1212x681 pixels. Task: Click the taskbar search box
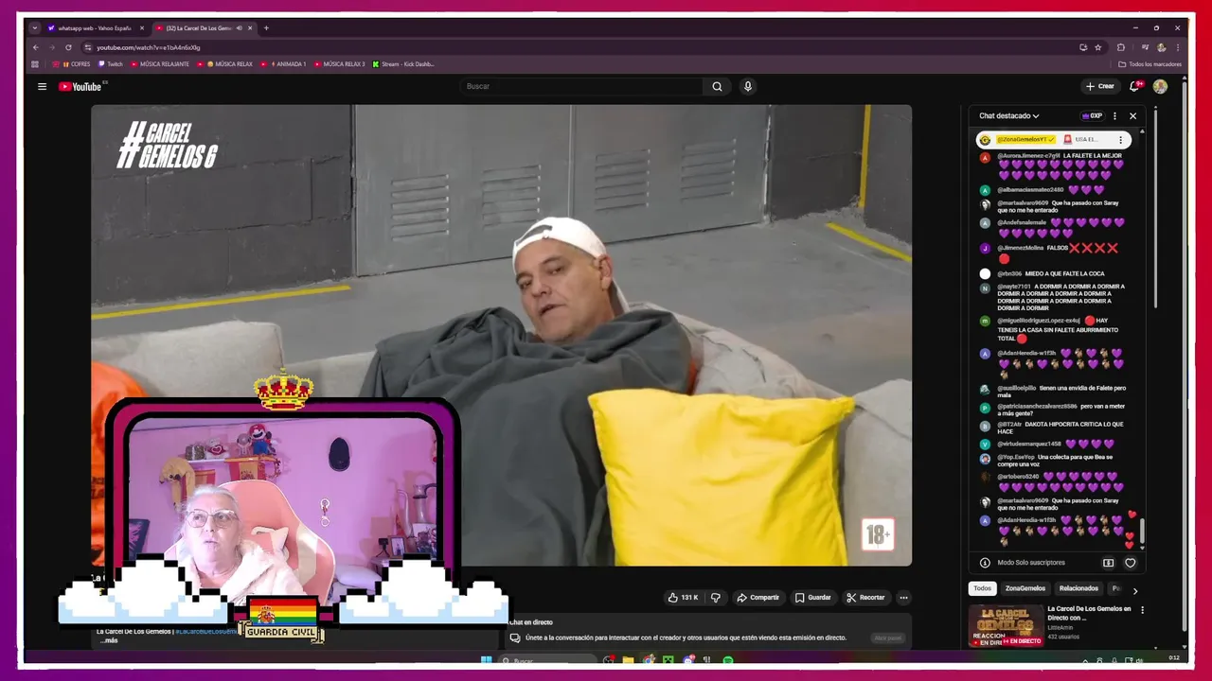click(547, 660)
